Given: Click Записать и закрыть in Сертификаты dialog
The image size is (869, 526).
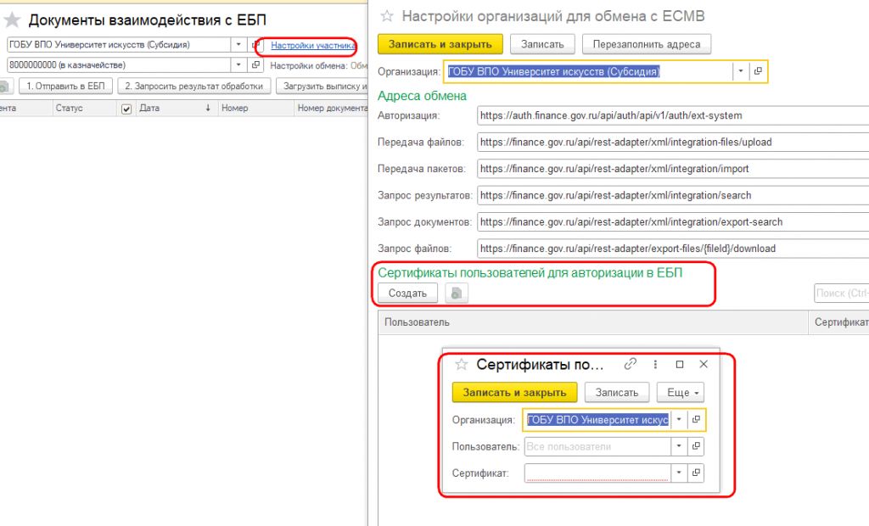Looking at the screenshot, I should (514, 393).
